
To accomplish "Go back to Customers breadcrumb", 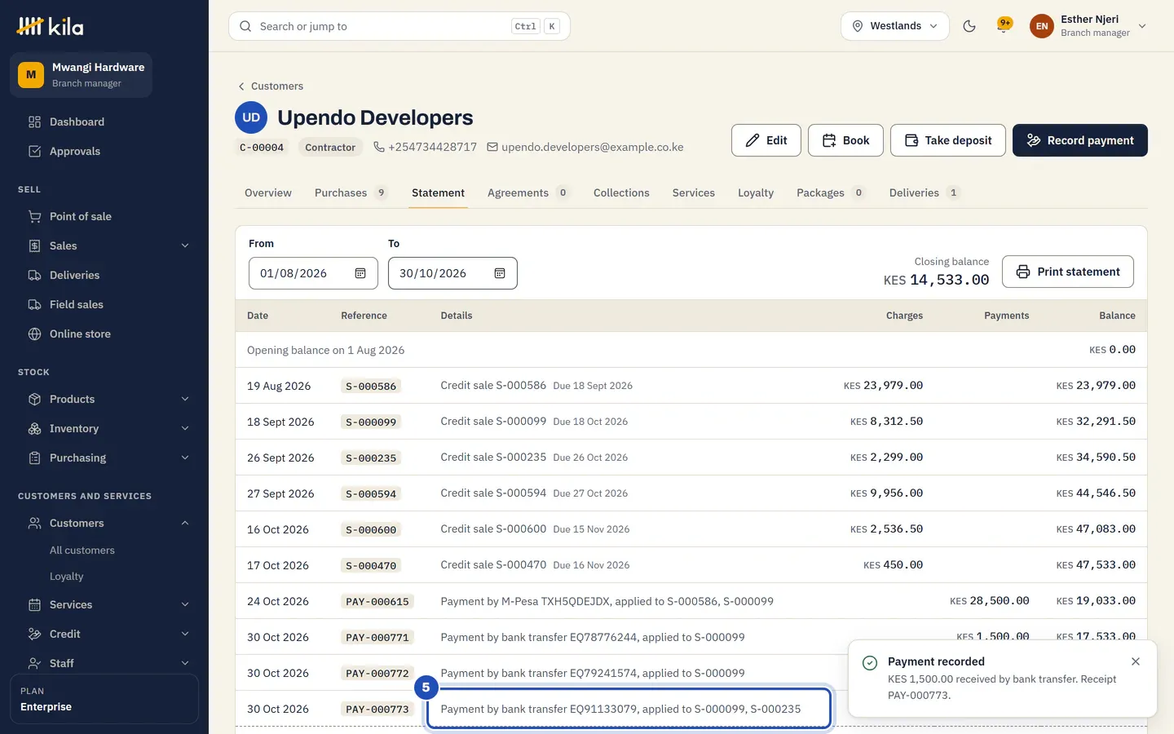I will point(270,86).
